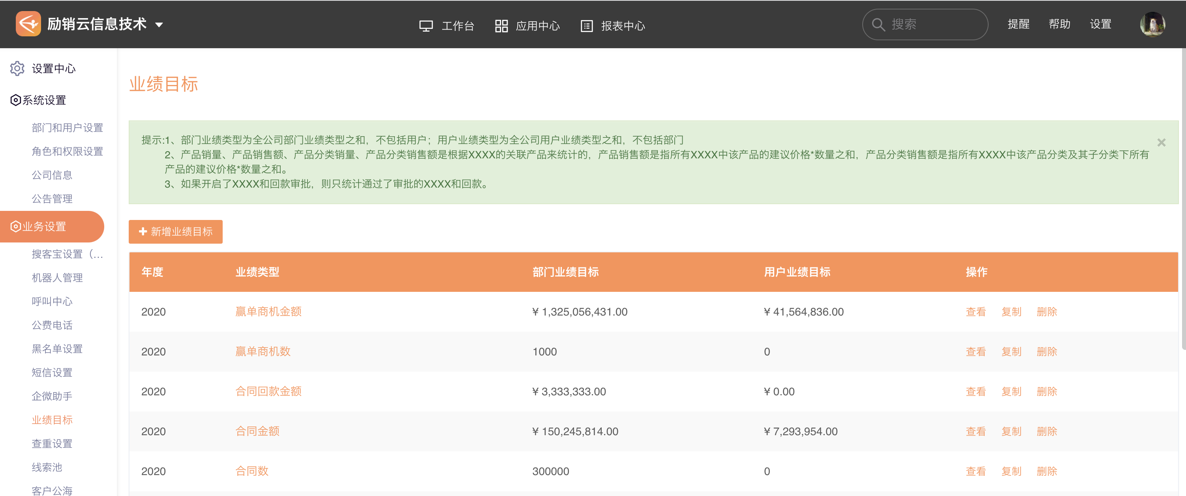This screenshot has width=1186, height=496.
Task: Dismiss the green 提示 banner
Action: pos(1161,143)
